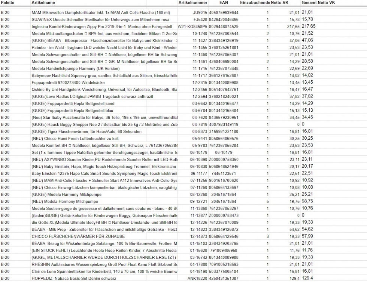Viewport: 367px width, 282px height.
Task: Click the Star Ibaby Puzzlematte cell
Action: point(104,118)
